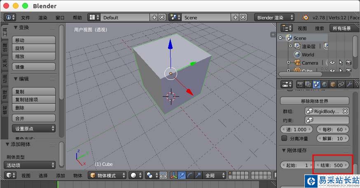The image size is (360, 188).
Task: Collapse the Scene tree in outliner
Action: [281, 37]
